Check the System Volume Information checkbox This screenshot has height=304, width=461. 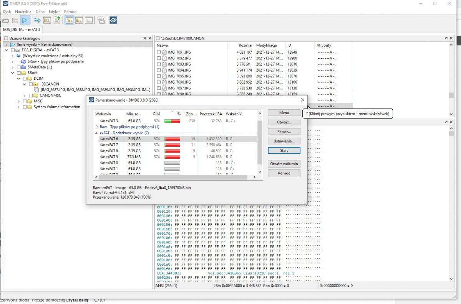(x=25, y=107)
